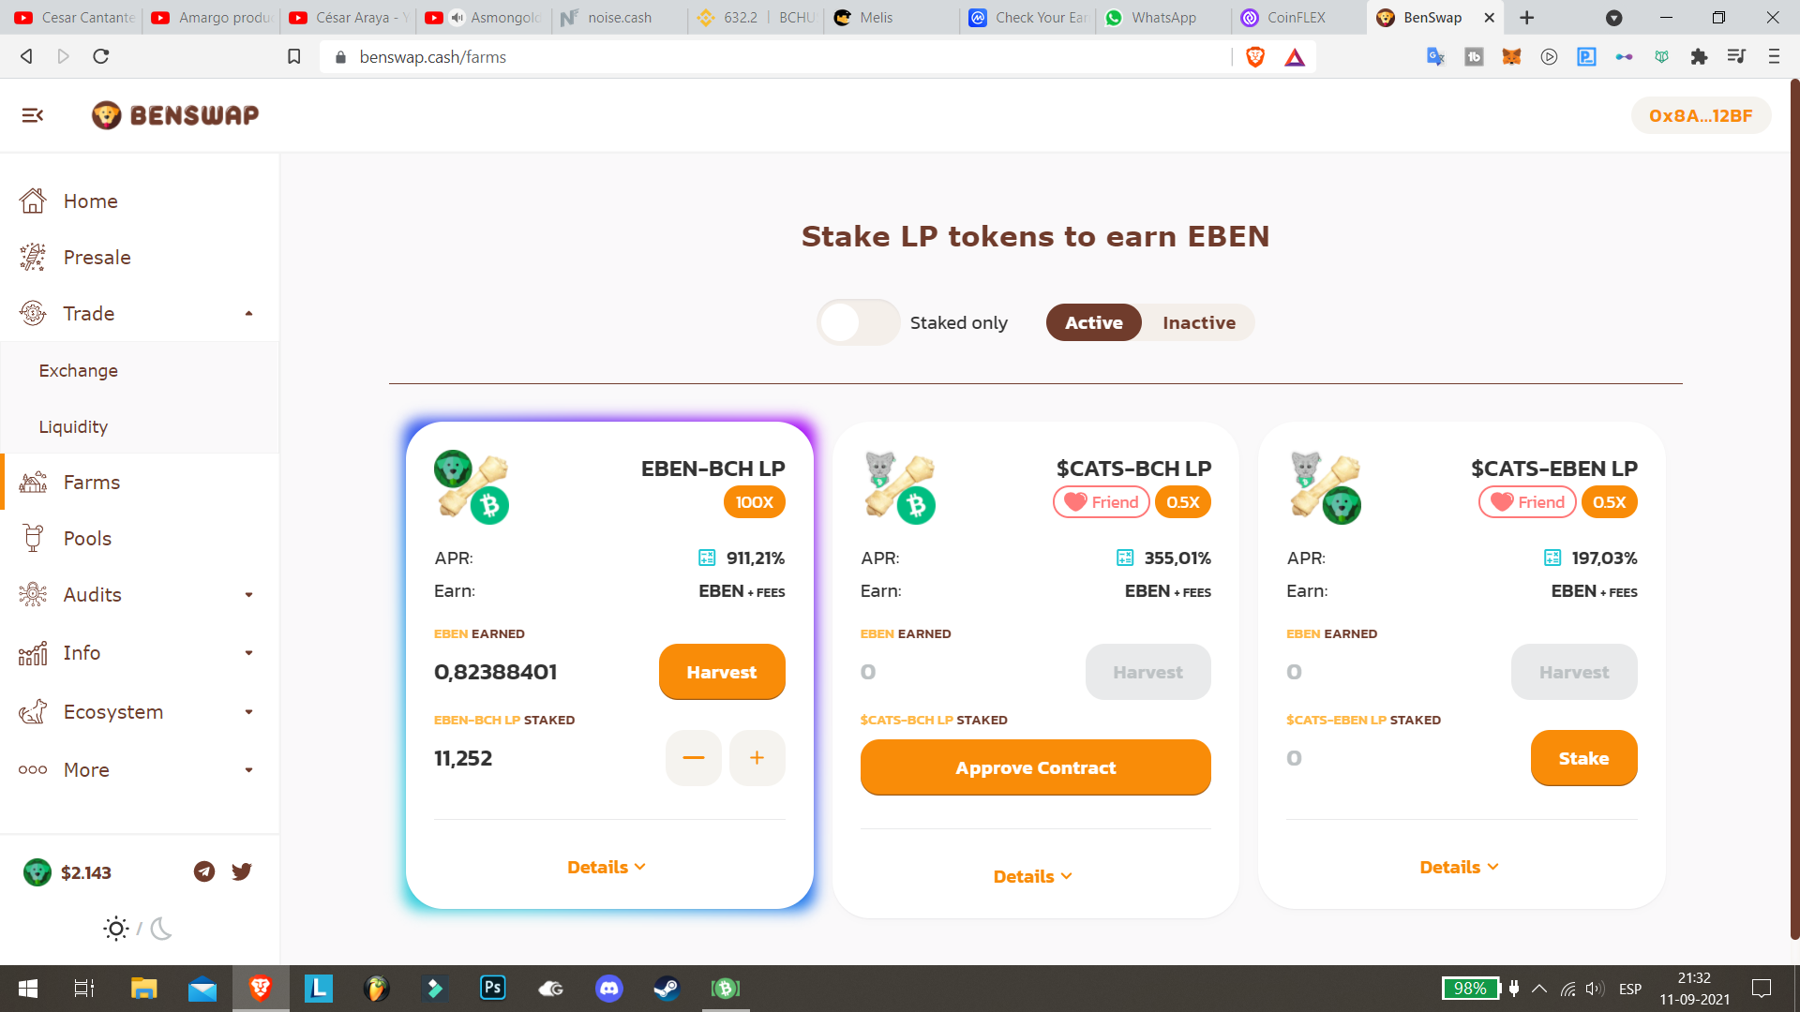Switch to the noise.cash browser tab

click(619, 18)
